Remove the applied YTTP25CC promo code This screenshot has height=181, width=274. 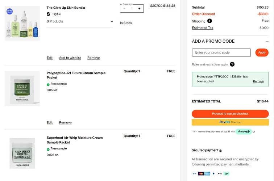click(x=258, y=81)
